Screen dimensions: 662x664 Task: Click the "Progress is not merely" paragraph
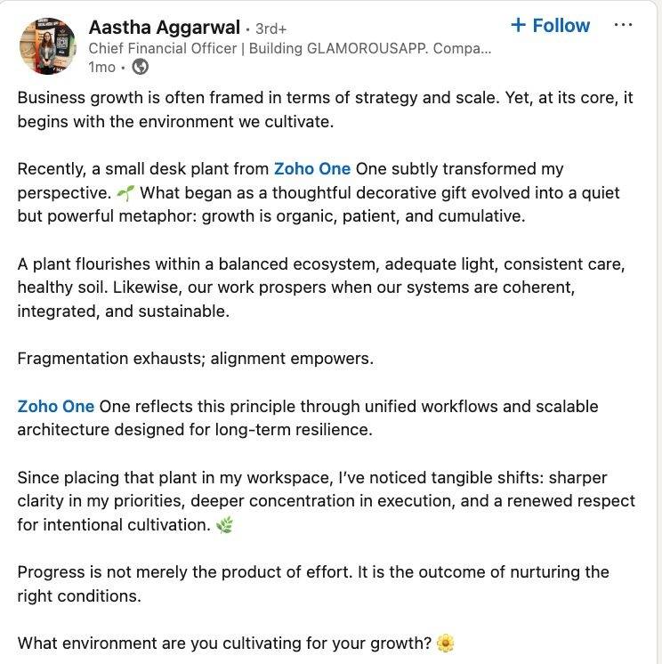click(x=313, y=584)
